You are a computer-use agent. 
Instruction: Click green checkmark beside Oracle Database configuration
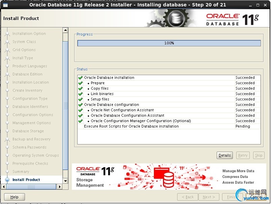pyautogui.click(x=80, y=105)
